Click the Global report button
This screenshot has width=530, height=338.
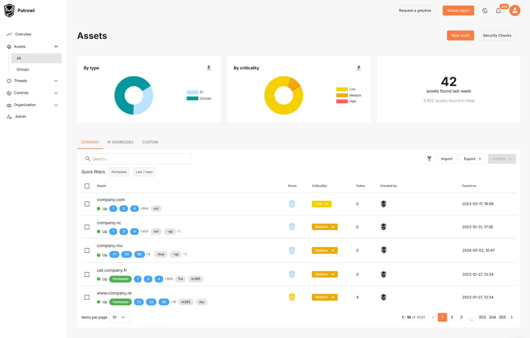coord(458,10)
